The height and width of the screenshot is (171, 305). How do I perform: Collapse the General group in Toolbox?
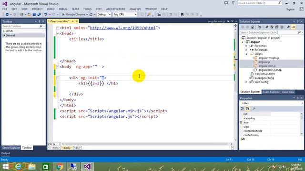4,36
